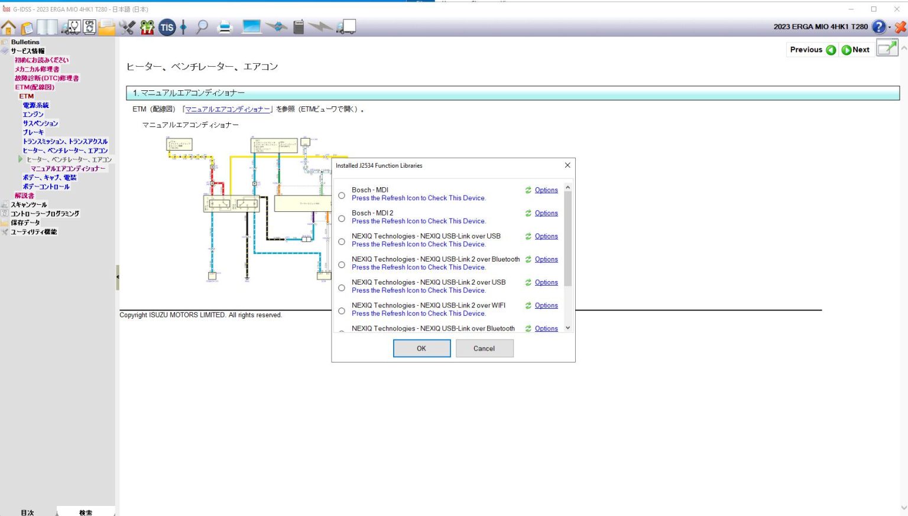Choose NEXIQ USB-Link 2 over WIFI device
Image resolution: width=908 pixels, height=516 pixels.
341,311
